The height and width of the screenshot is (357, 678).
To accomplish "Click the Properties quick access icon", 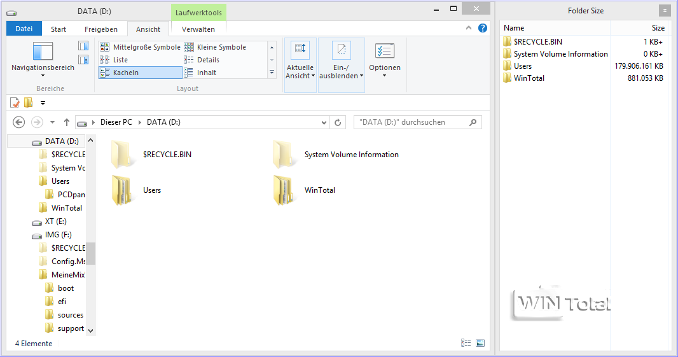I will coord(15,102).
